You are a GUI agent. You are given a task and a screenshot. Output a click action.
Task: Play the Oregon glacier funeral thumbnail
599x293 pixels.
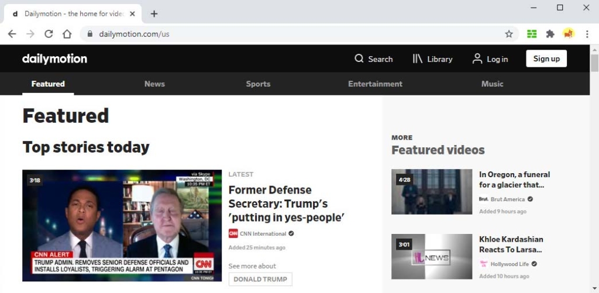tap(432, 192)
